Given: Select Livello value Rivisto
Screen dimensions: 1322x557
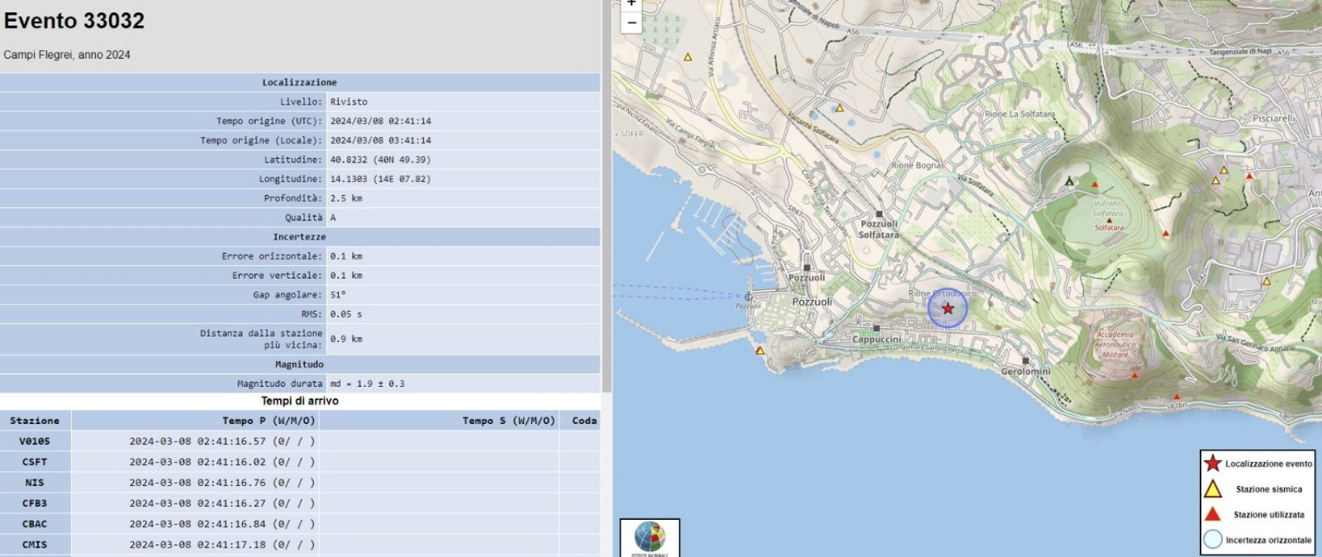Looking at the screenshot, I should pos(349,101).
